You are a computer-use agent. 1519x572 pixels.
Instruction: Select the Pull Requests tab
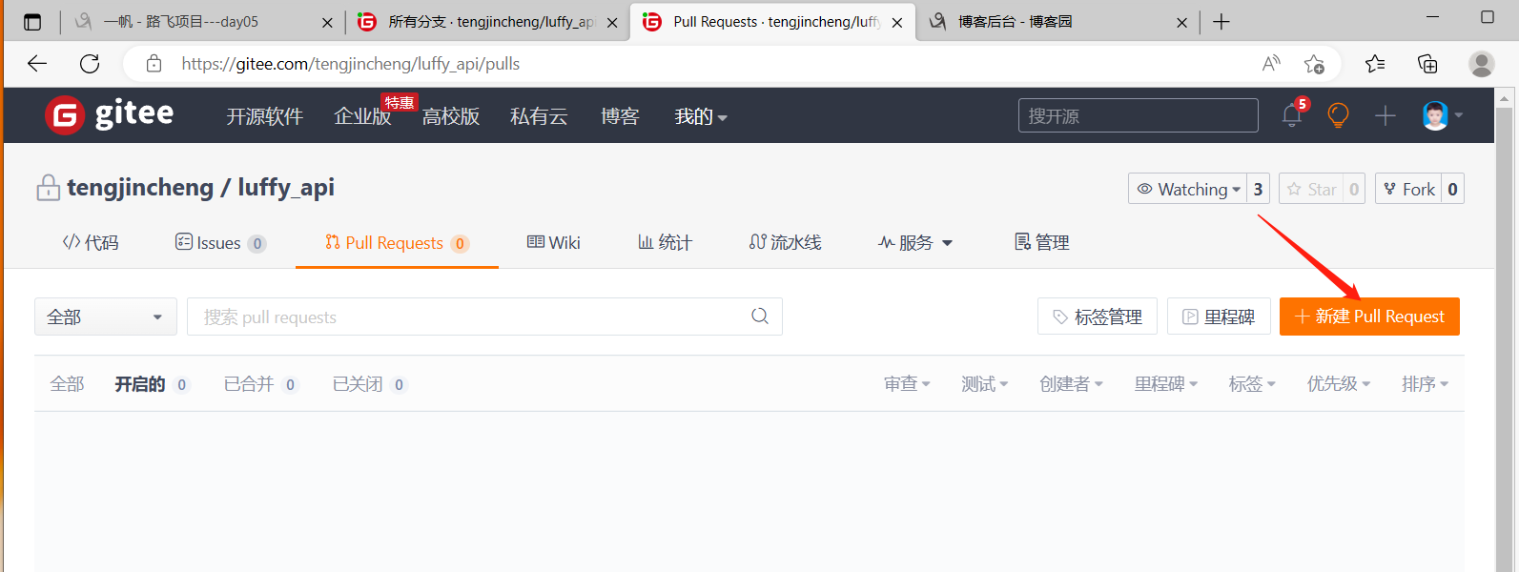pyautogui.click(x=397, y=243)
